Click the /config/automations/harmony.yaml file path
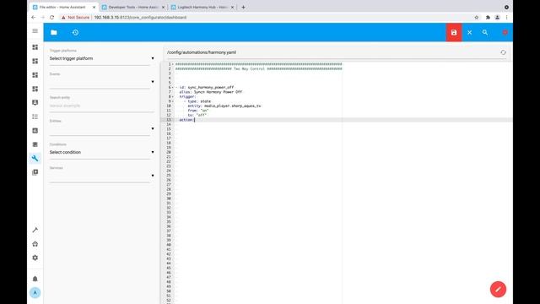This screenshot has width=540, height=304. coord(202,52)
